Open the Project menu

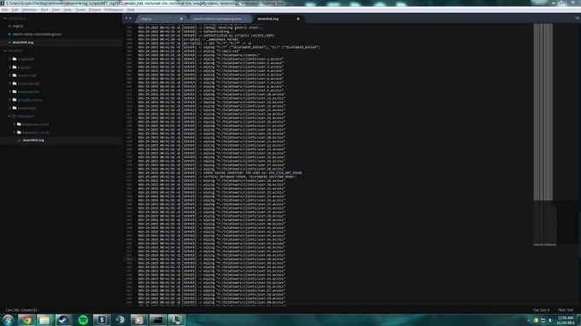pos(95,10)
